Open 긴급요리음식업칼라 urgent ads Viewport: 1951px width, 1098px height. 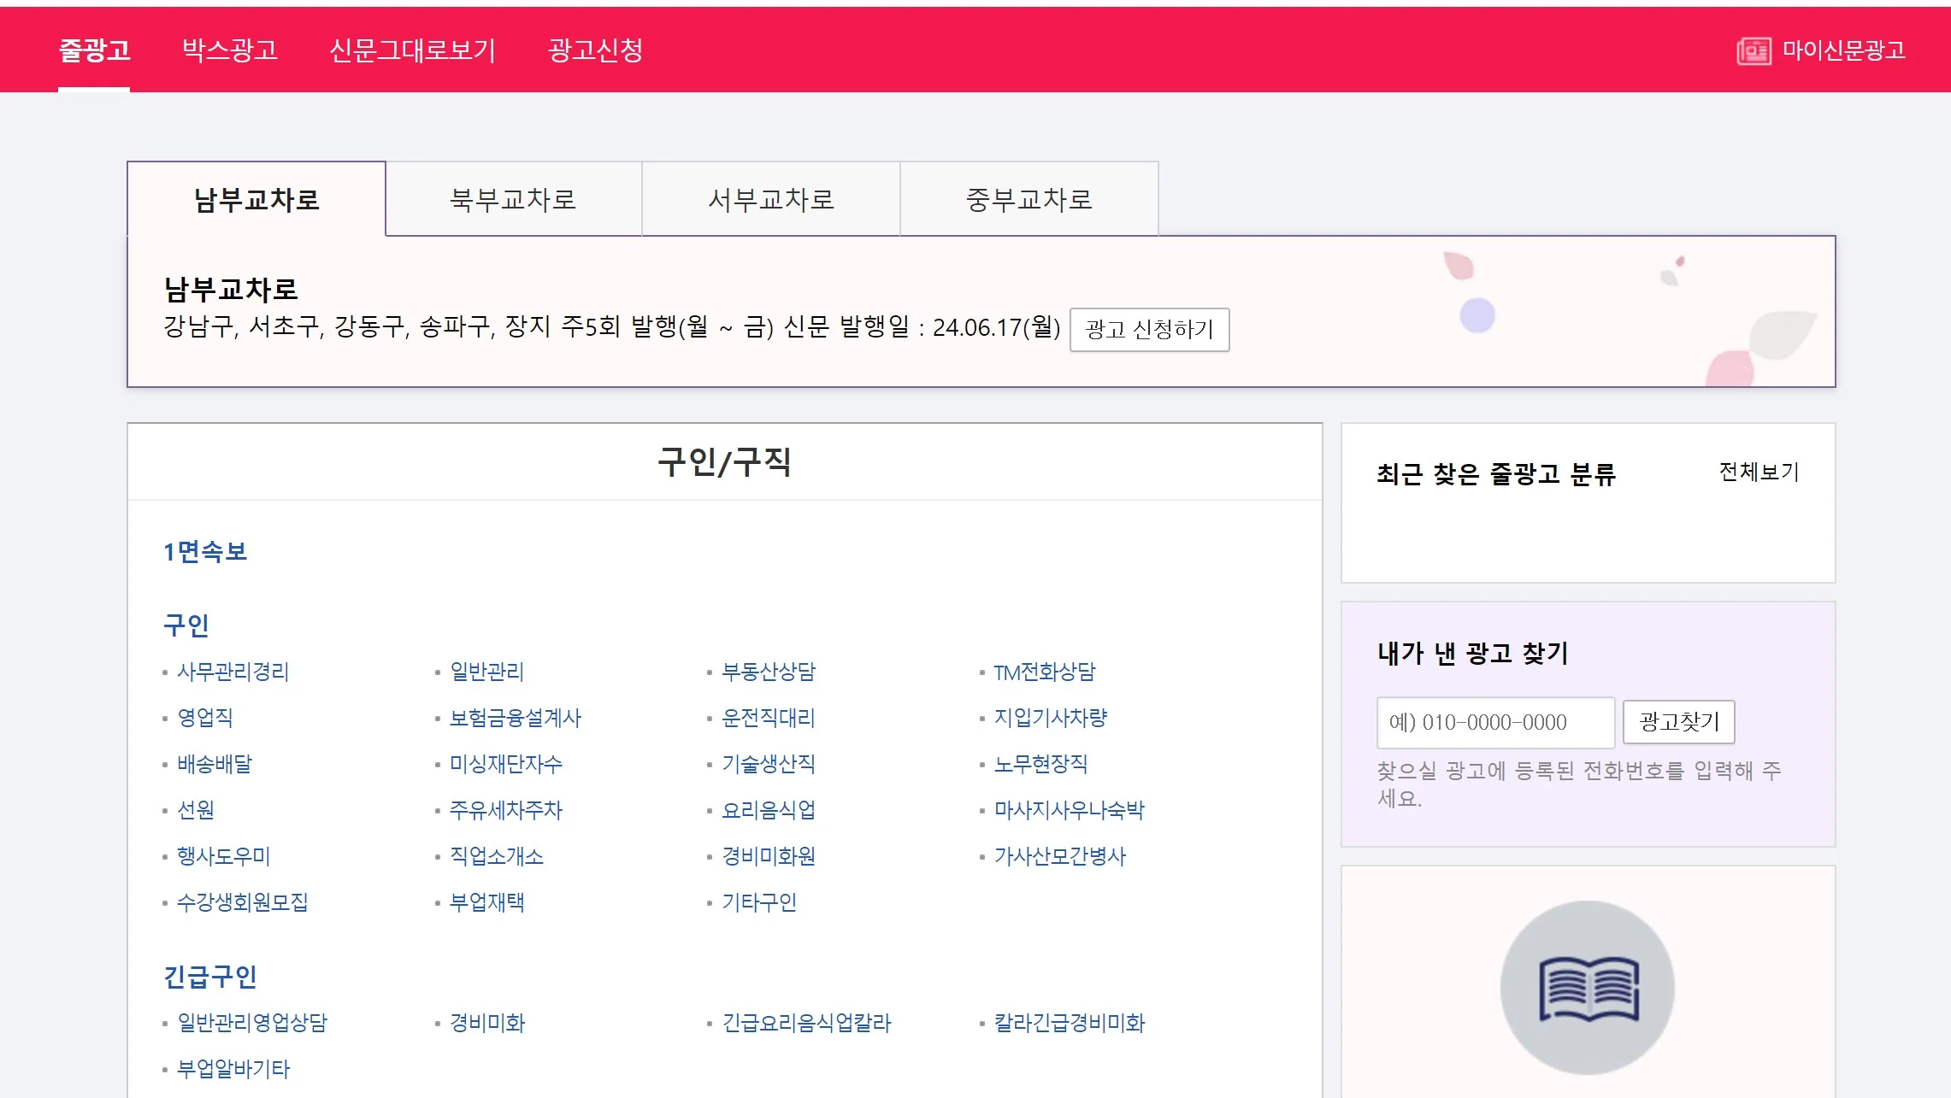[x=805, y=1024]
